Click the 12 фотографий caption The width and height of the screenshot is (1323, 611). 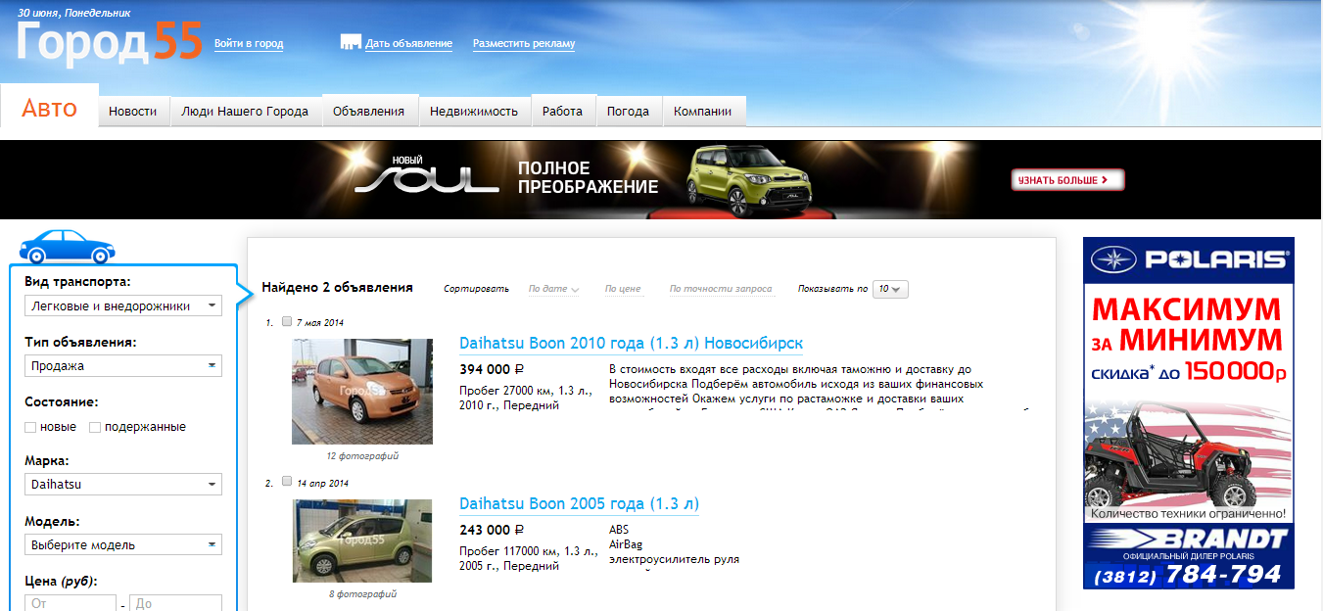[x=362, y=456]
